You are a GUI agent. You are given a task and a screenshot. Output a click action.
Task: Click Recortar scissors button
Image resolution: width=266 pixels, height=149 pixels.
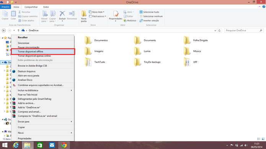(24, 12)
